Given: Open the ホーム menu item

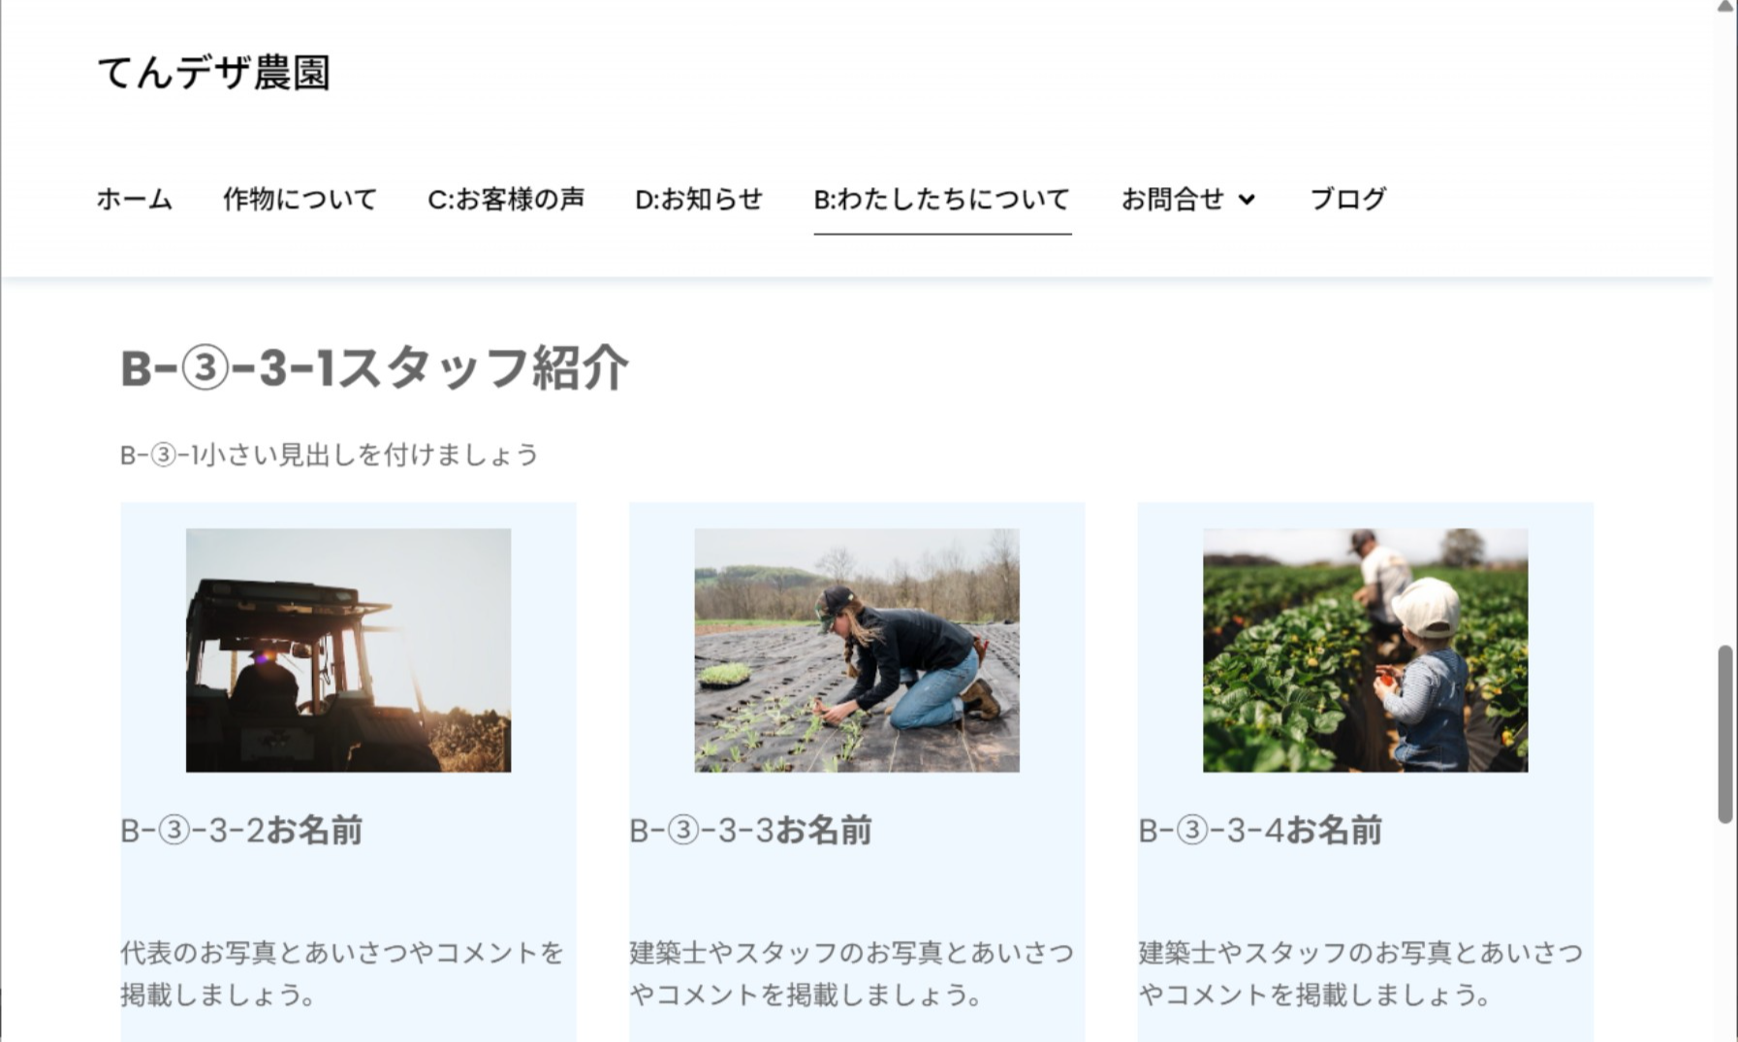Looking at the screenshot, I should click(x=135, y=200).
